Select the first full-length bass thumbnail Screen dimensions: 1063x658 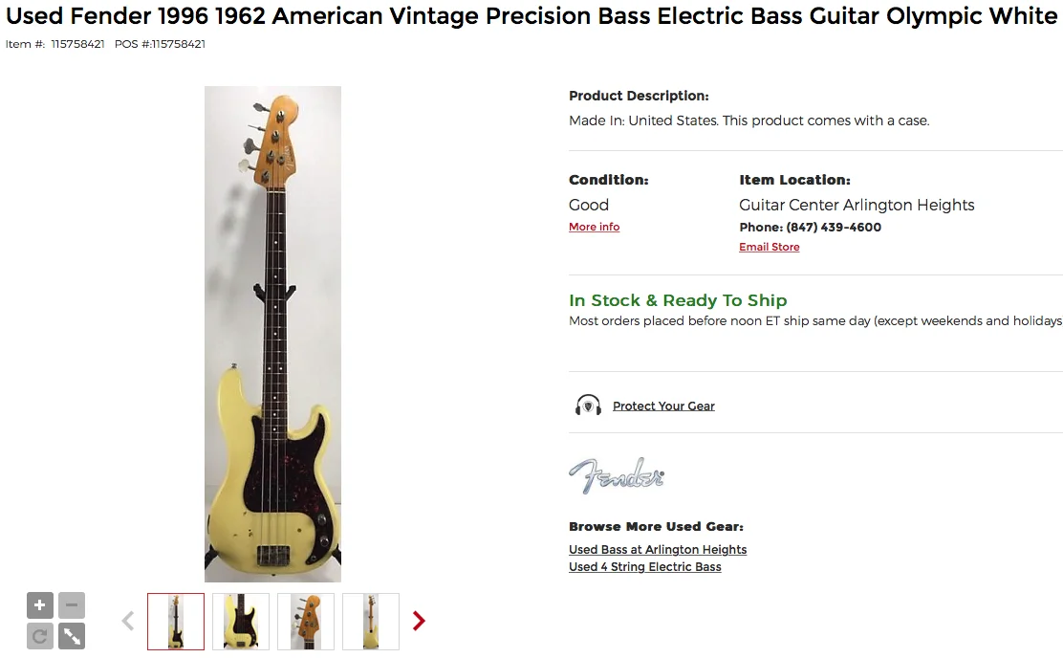(x=176, y=622)
